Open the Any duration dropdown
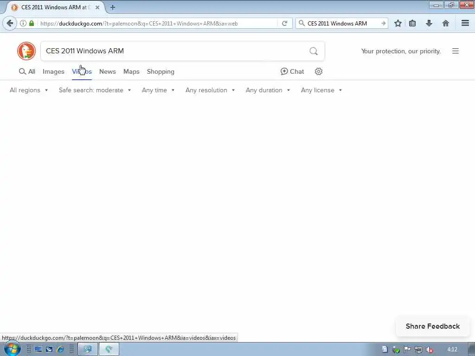This screenshot has height=356, width=475. (x=268, y=90)
